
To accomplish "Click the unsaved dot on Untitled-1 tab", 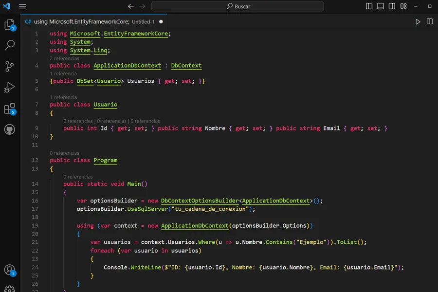I will coord(161,21).
